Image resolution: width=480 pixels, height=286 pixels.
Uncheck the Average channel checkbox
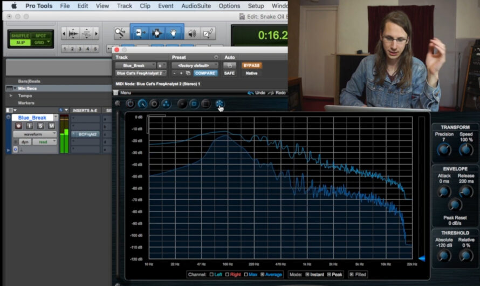click(x=262, y=274)
